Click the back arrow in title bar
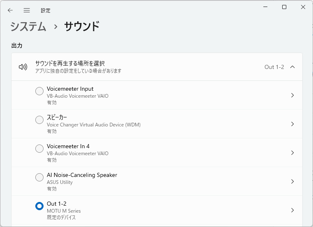 (10, 10)
